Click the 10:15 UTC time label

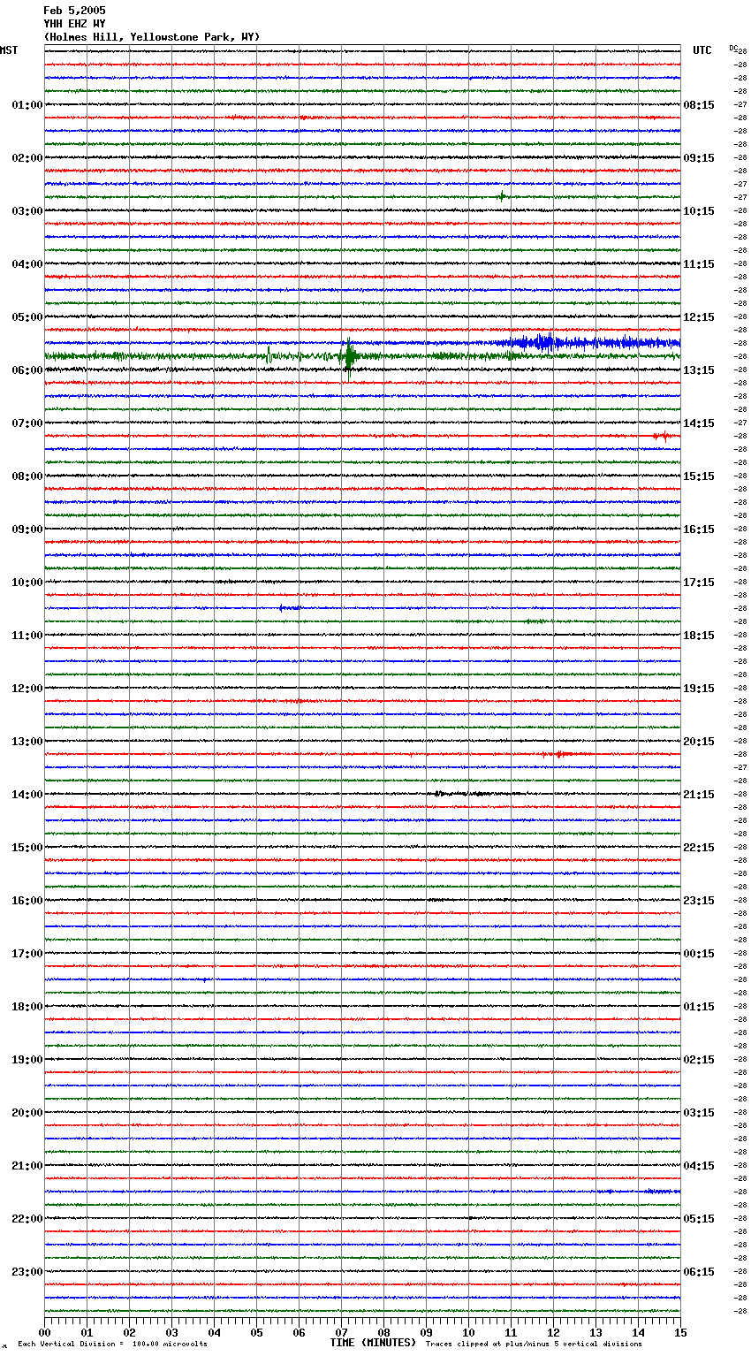(699, 211)
